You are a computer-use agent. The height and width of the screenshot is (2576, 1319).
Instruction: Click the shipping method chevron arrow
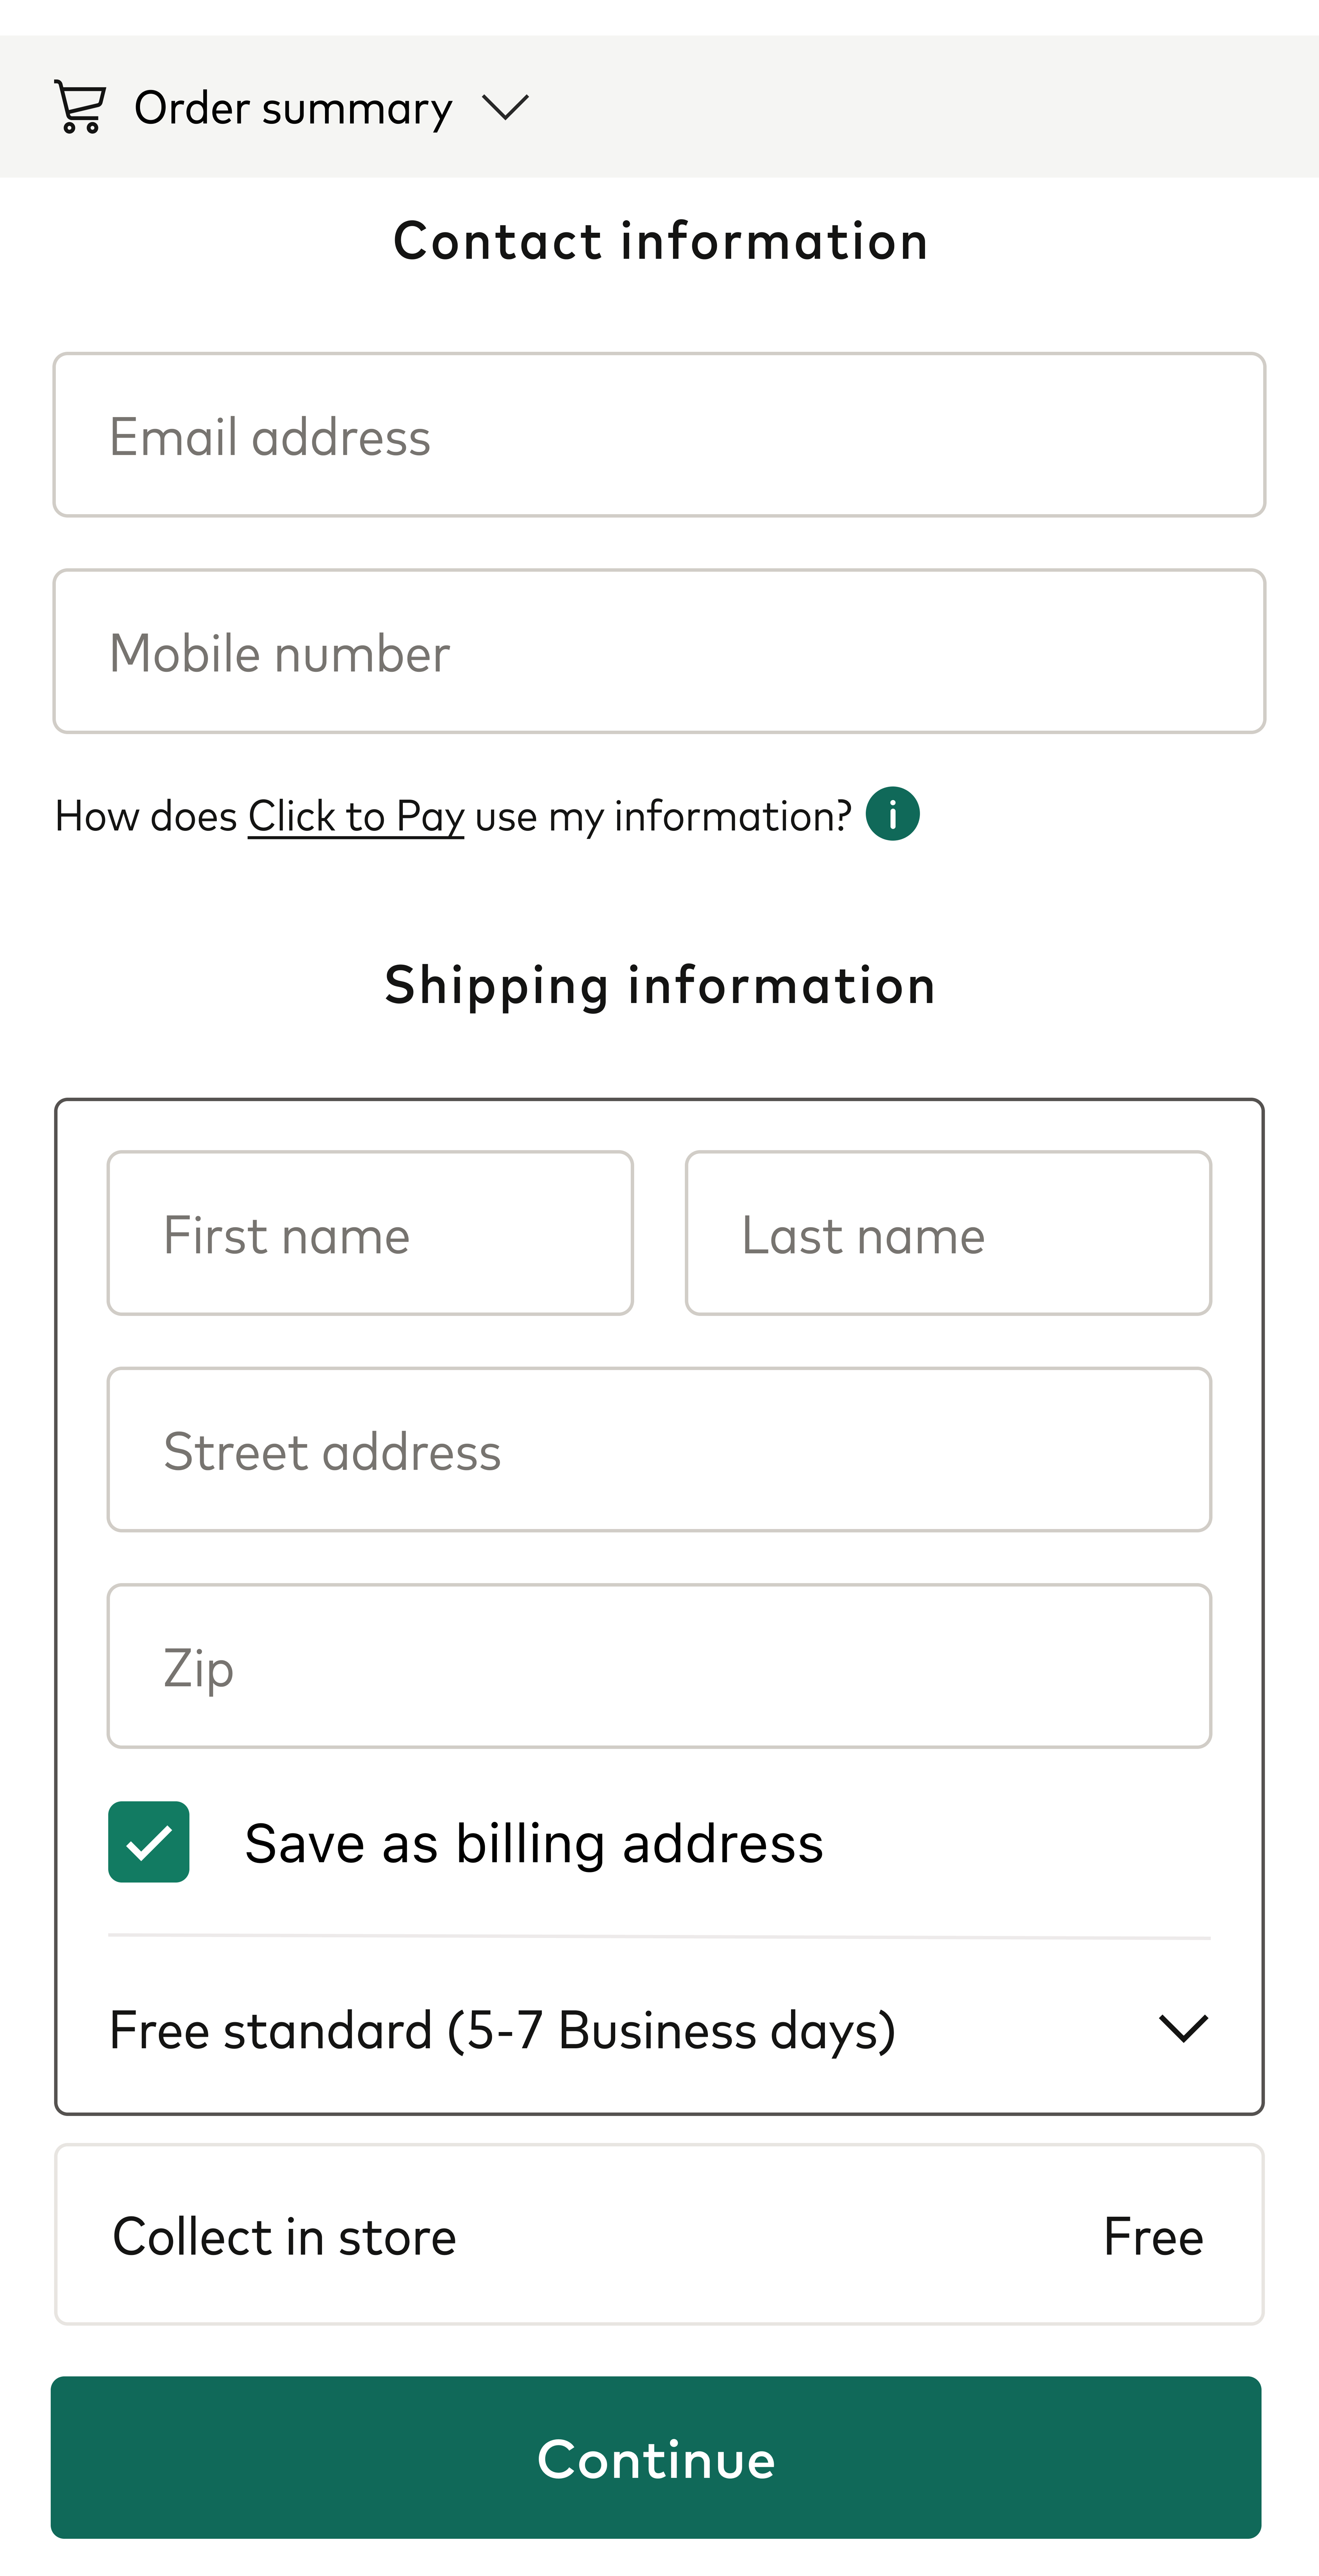click(1183, 2029)
